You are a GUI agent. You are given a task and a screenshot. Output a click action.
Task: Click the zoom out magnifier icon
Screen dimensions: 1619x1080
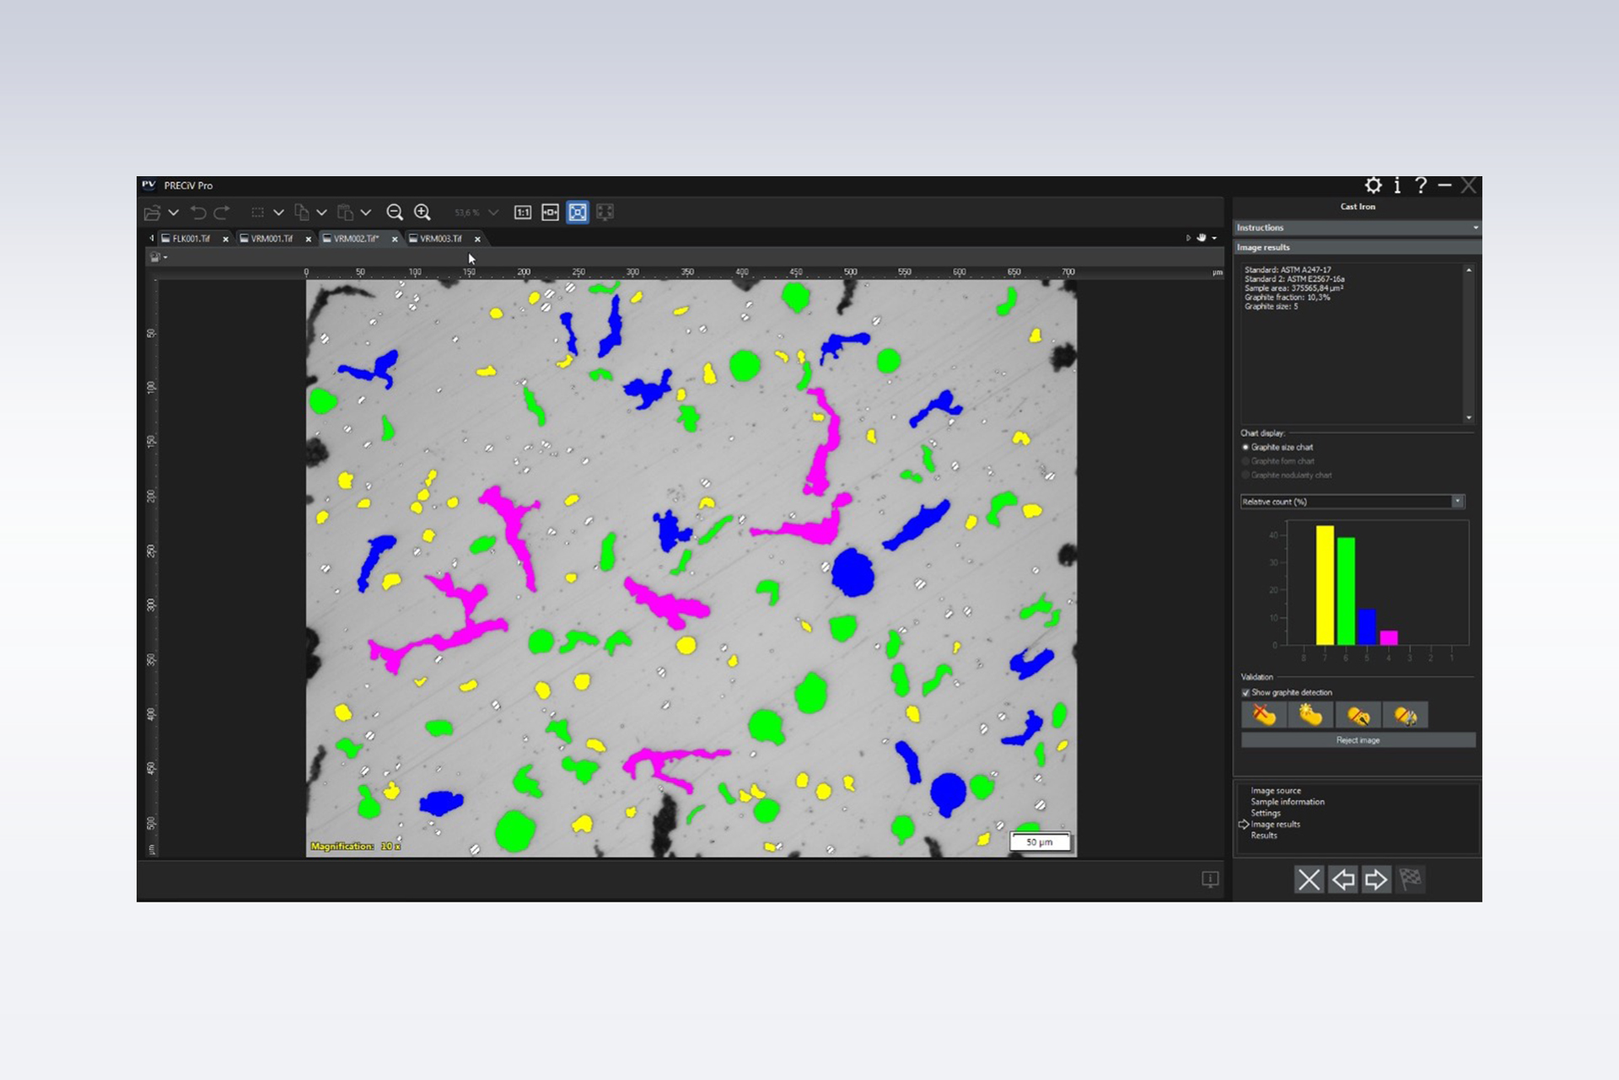(394, 212)
